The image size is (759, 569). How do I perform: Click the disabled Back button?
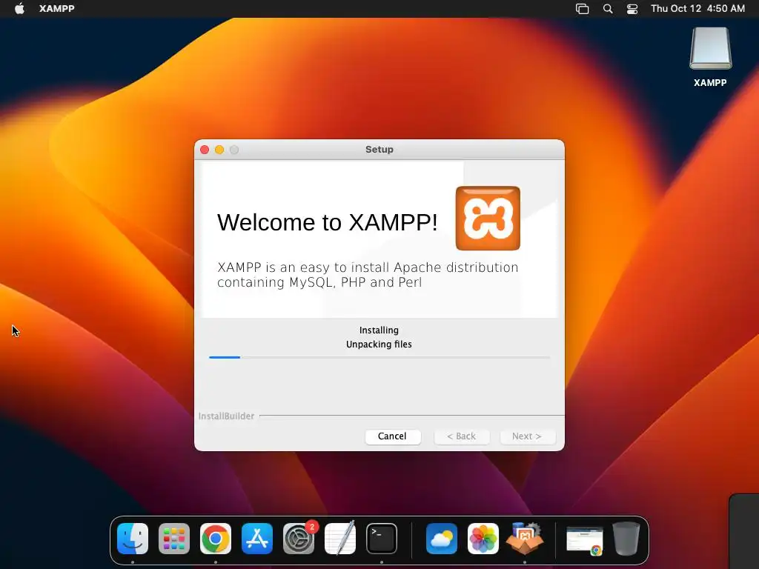pos(461,436)
